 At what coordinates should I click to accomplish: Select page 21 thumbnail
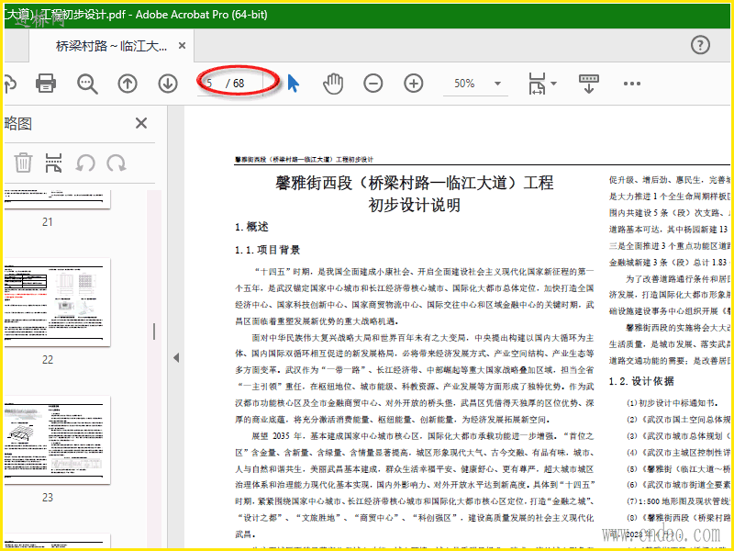pos(57,199)
